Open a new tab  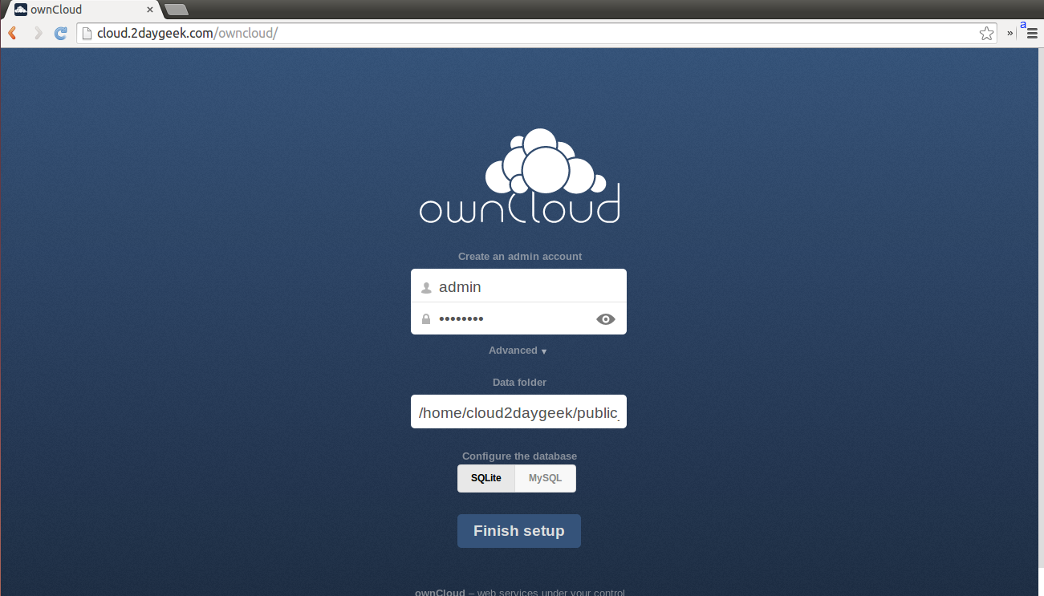tap(176, 10)
